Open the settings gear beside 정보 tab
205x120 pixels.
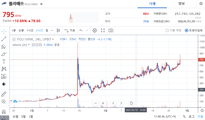[201, 4]
